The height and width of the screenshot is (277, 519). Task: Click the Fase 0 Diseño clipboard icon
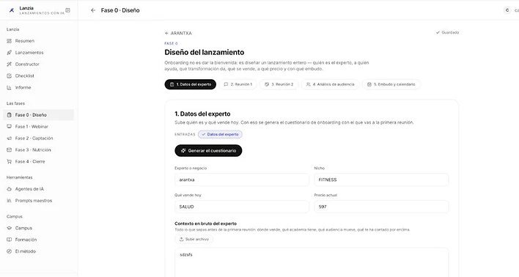pyautogui.click(x=10, y=115)
